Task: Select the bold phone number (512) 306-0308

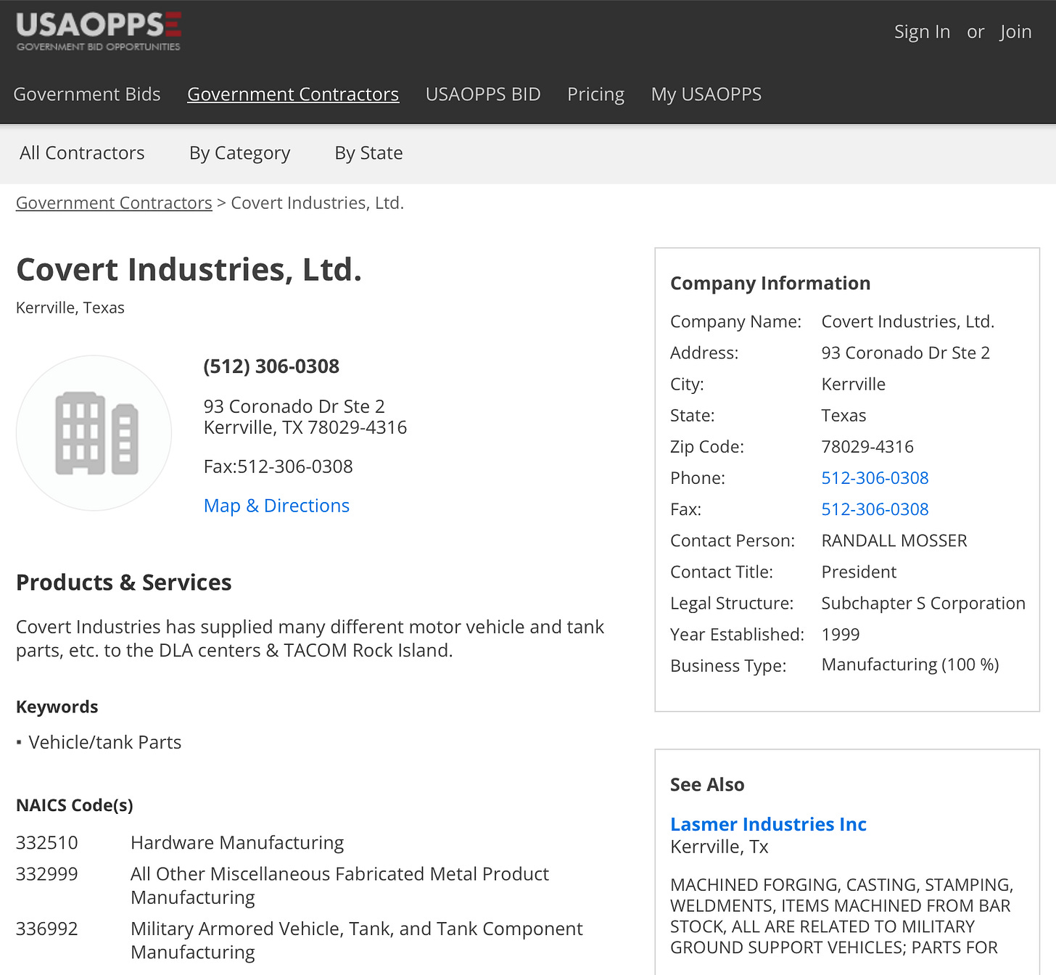Action: pyautogui.click(x=271, y=366)
